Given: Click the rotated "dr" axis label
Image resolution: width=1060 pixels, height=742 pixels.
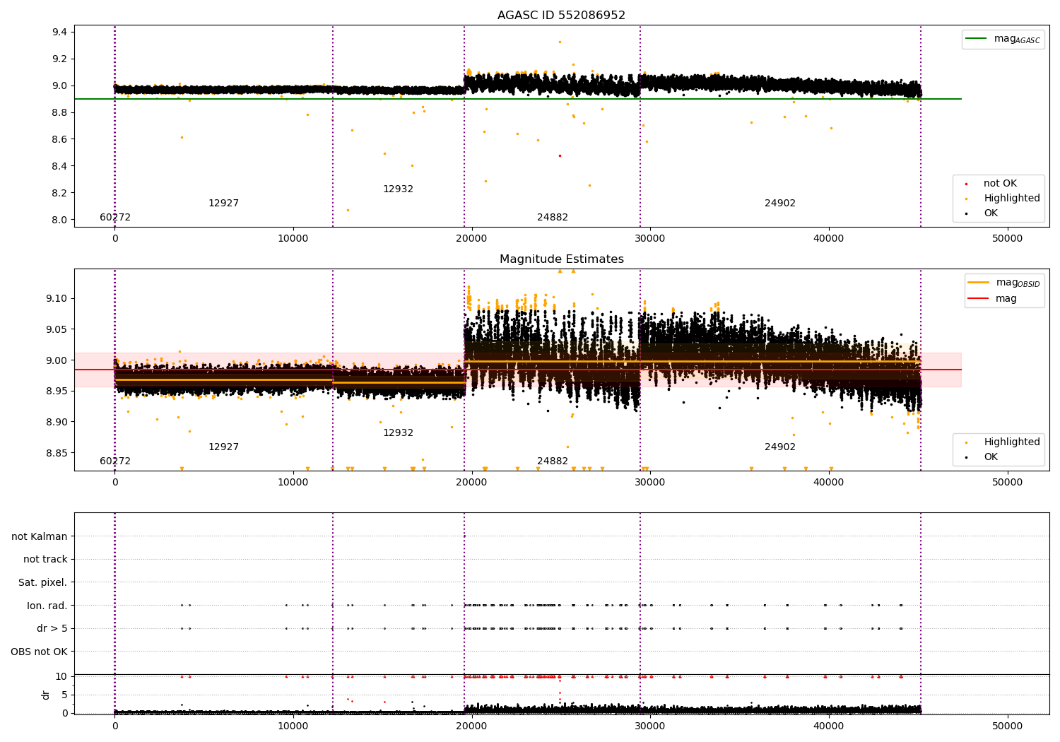Looking at the screenshot, I should (x=46, y=695).
